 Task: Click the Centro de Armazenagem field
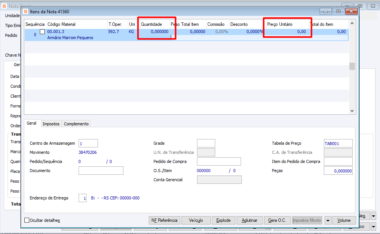88,143
